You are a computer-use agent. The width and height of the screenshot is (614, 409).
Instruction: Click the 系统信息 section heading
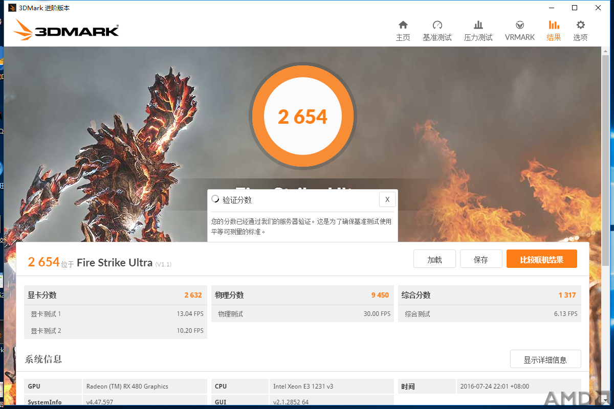click(x=43, y=359)
